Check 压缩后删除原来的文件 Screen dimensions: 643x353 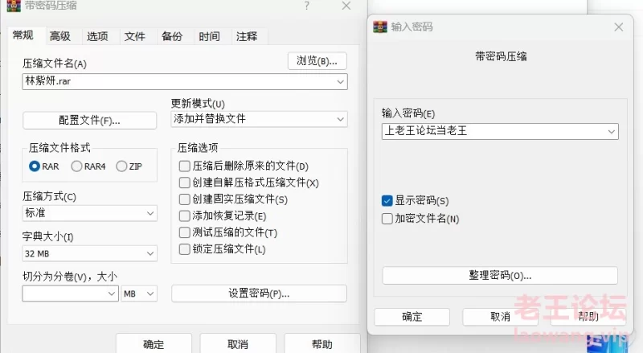point(185,166)
